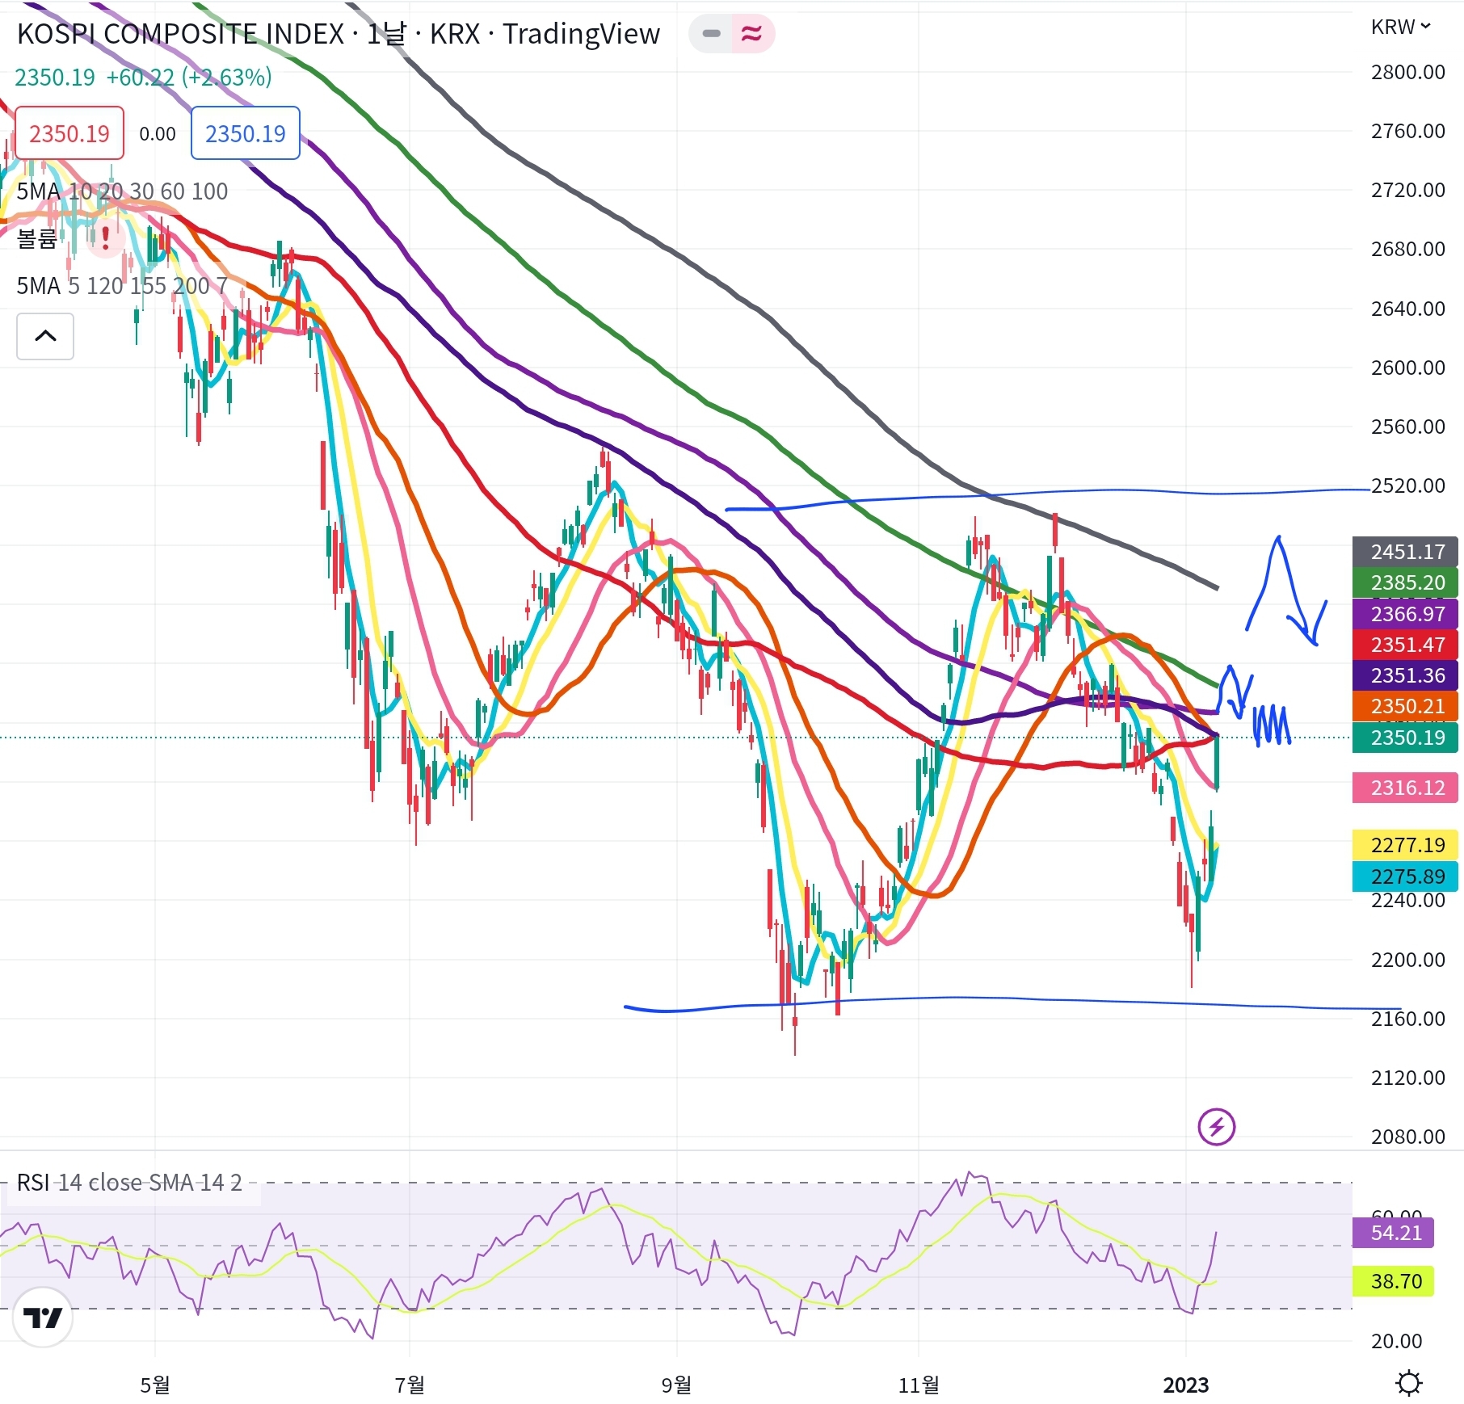This screenshot has width=1464, height=1404.
Task: Collapse the indicator legend with chevron button
Action: click(45, 336)
